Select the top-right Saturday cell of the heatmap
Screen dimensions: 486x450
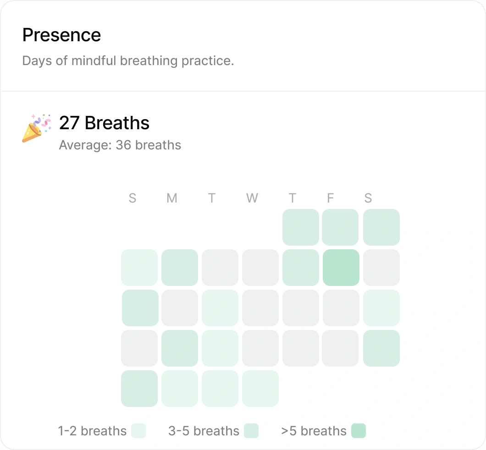[381, 227]
